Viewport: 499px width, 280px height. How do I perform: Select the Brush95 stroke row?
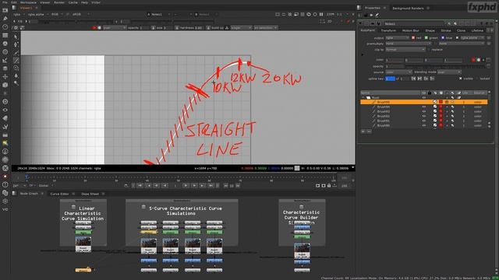[x=424, y=102]
